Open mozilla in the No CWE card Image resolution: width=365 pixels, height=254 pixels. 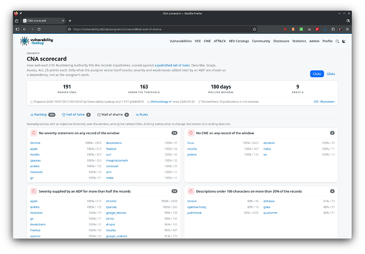(x=192, y=149)
